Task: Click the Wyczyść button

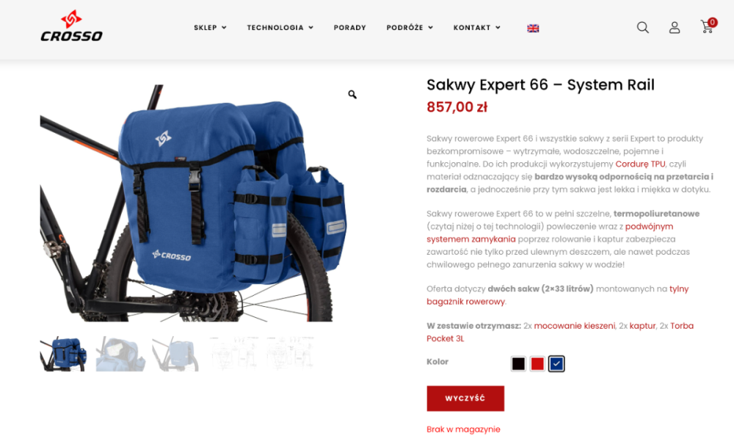Action: [x=465, y=399]
